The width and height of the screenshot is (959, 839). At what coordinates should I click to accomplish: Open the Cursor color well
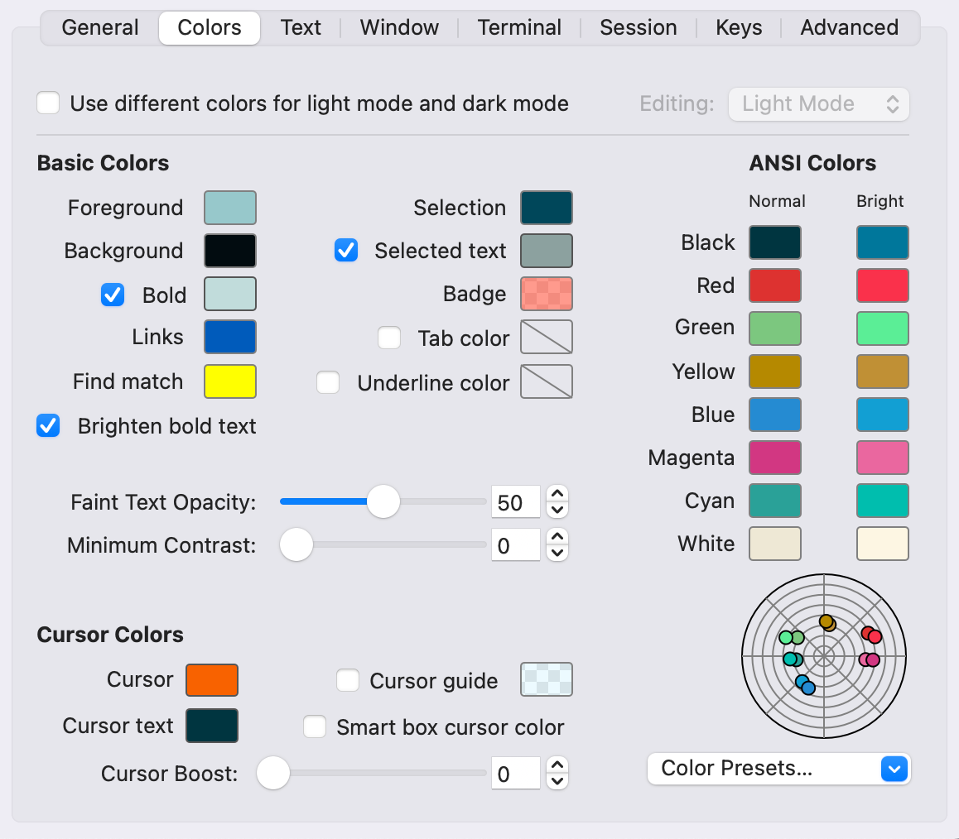212,680
